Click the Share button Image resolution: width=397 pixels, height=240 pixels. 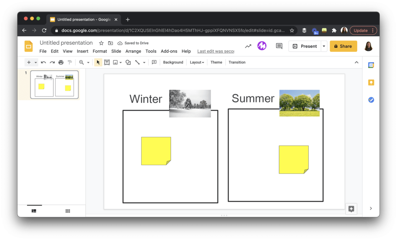343,46
